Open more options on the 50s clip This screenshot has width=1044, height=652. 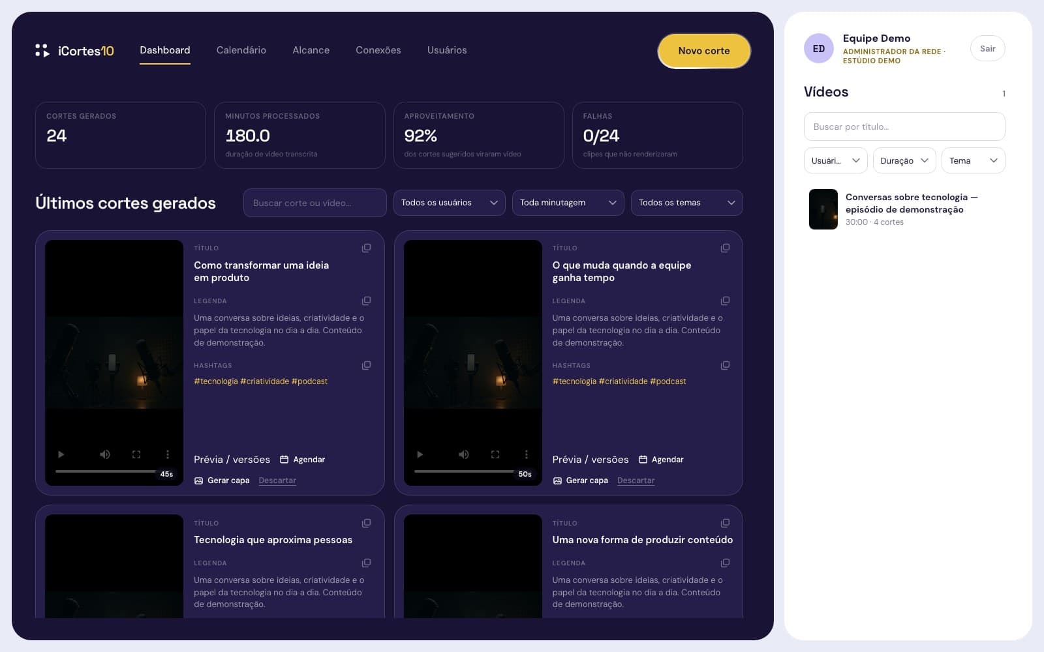coord(527,454)
